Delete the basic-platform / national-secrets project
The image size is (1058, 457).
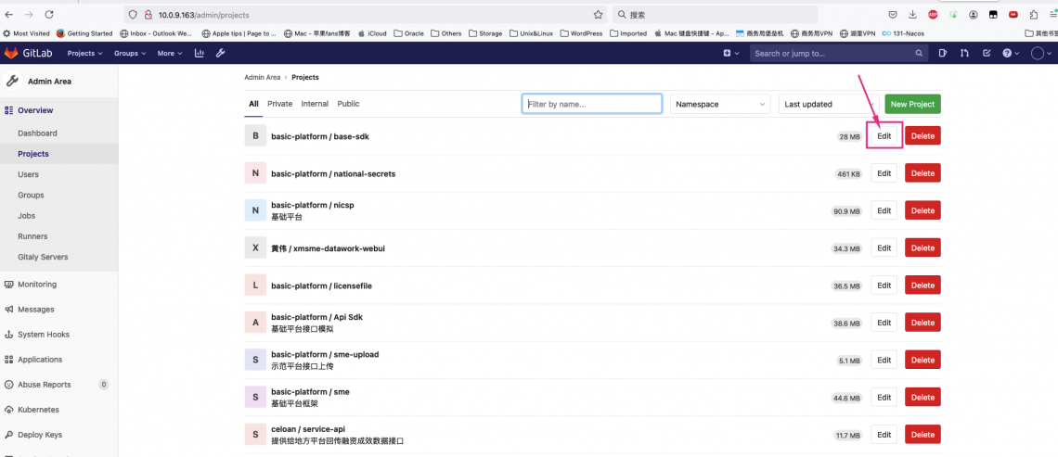tap(923, 173)
